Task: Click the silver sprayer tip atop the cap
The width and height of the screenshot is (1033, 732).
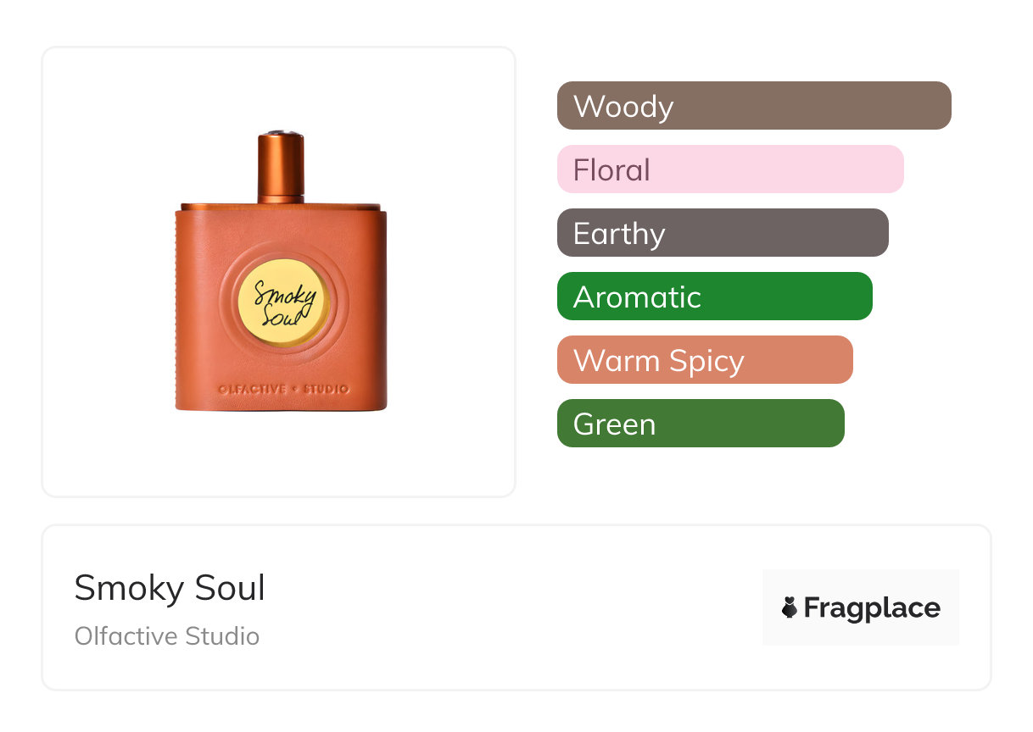Action: 281,133
